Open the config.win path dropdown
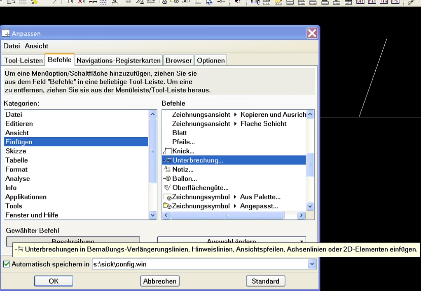Screen dimensions: 421x291 pyautogui.click(x=312, y=264)
